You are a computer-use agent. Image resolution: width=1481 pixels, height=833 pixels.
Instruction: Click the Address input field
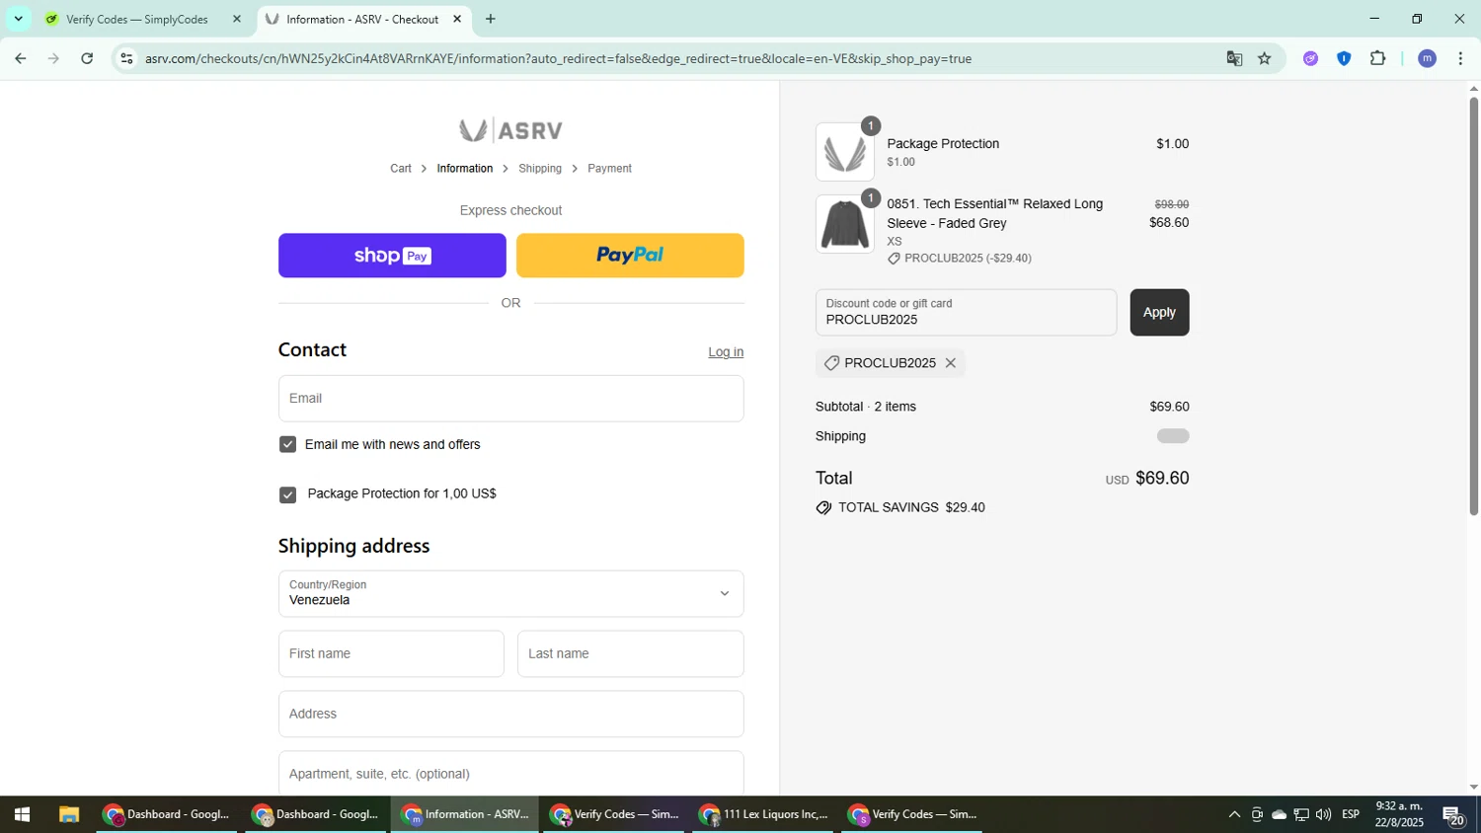tap(510, 714)
